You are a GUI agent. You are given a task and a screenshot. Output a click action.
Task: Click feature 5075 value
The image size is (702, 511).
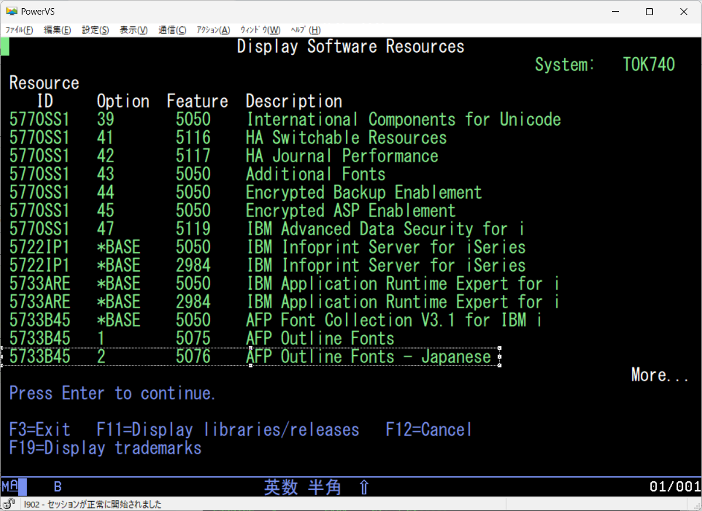(x=193, y=338)
